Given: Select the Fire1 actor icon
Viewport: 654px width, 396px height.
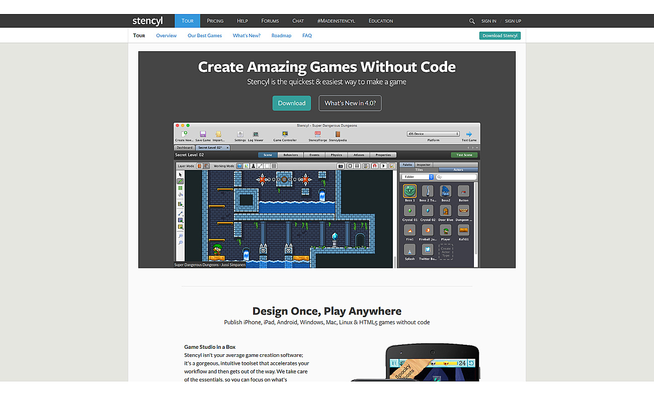Looking at the screenshot, I should click(x=410, y=230).
